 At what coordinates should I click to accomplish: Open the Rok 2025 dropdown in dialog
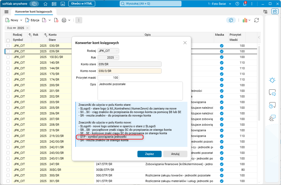coord(108,57)
